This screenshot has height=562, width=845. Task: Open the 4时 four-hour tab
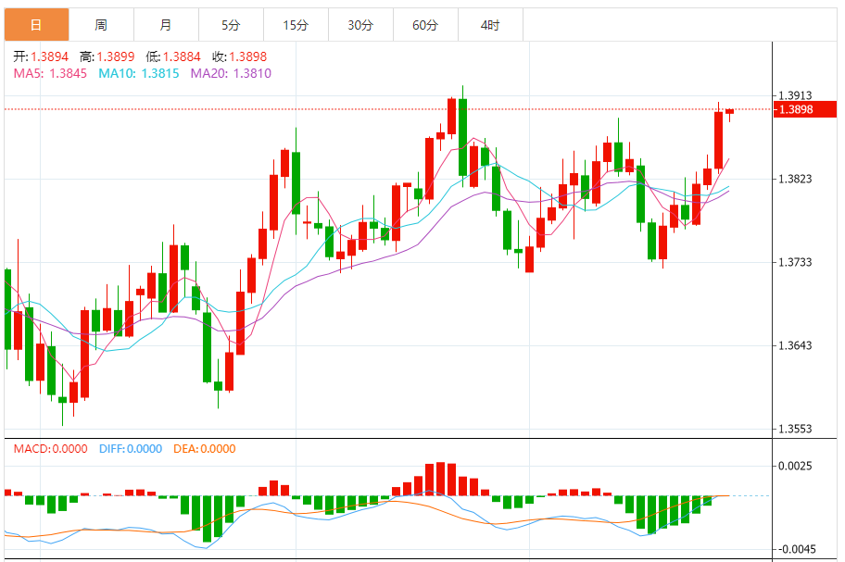click(490, 25)
